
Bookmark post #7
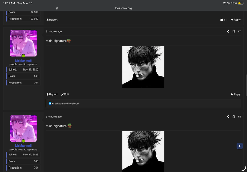pyautogui.click(x=234, y=31)
